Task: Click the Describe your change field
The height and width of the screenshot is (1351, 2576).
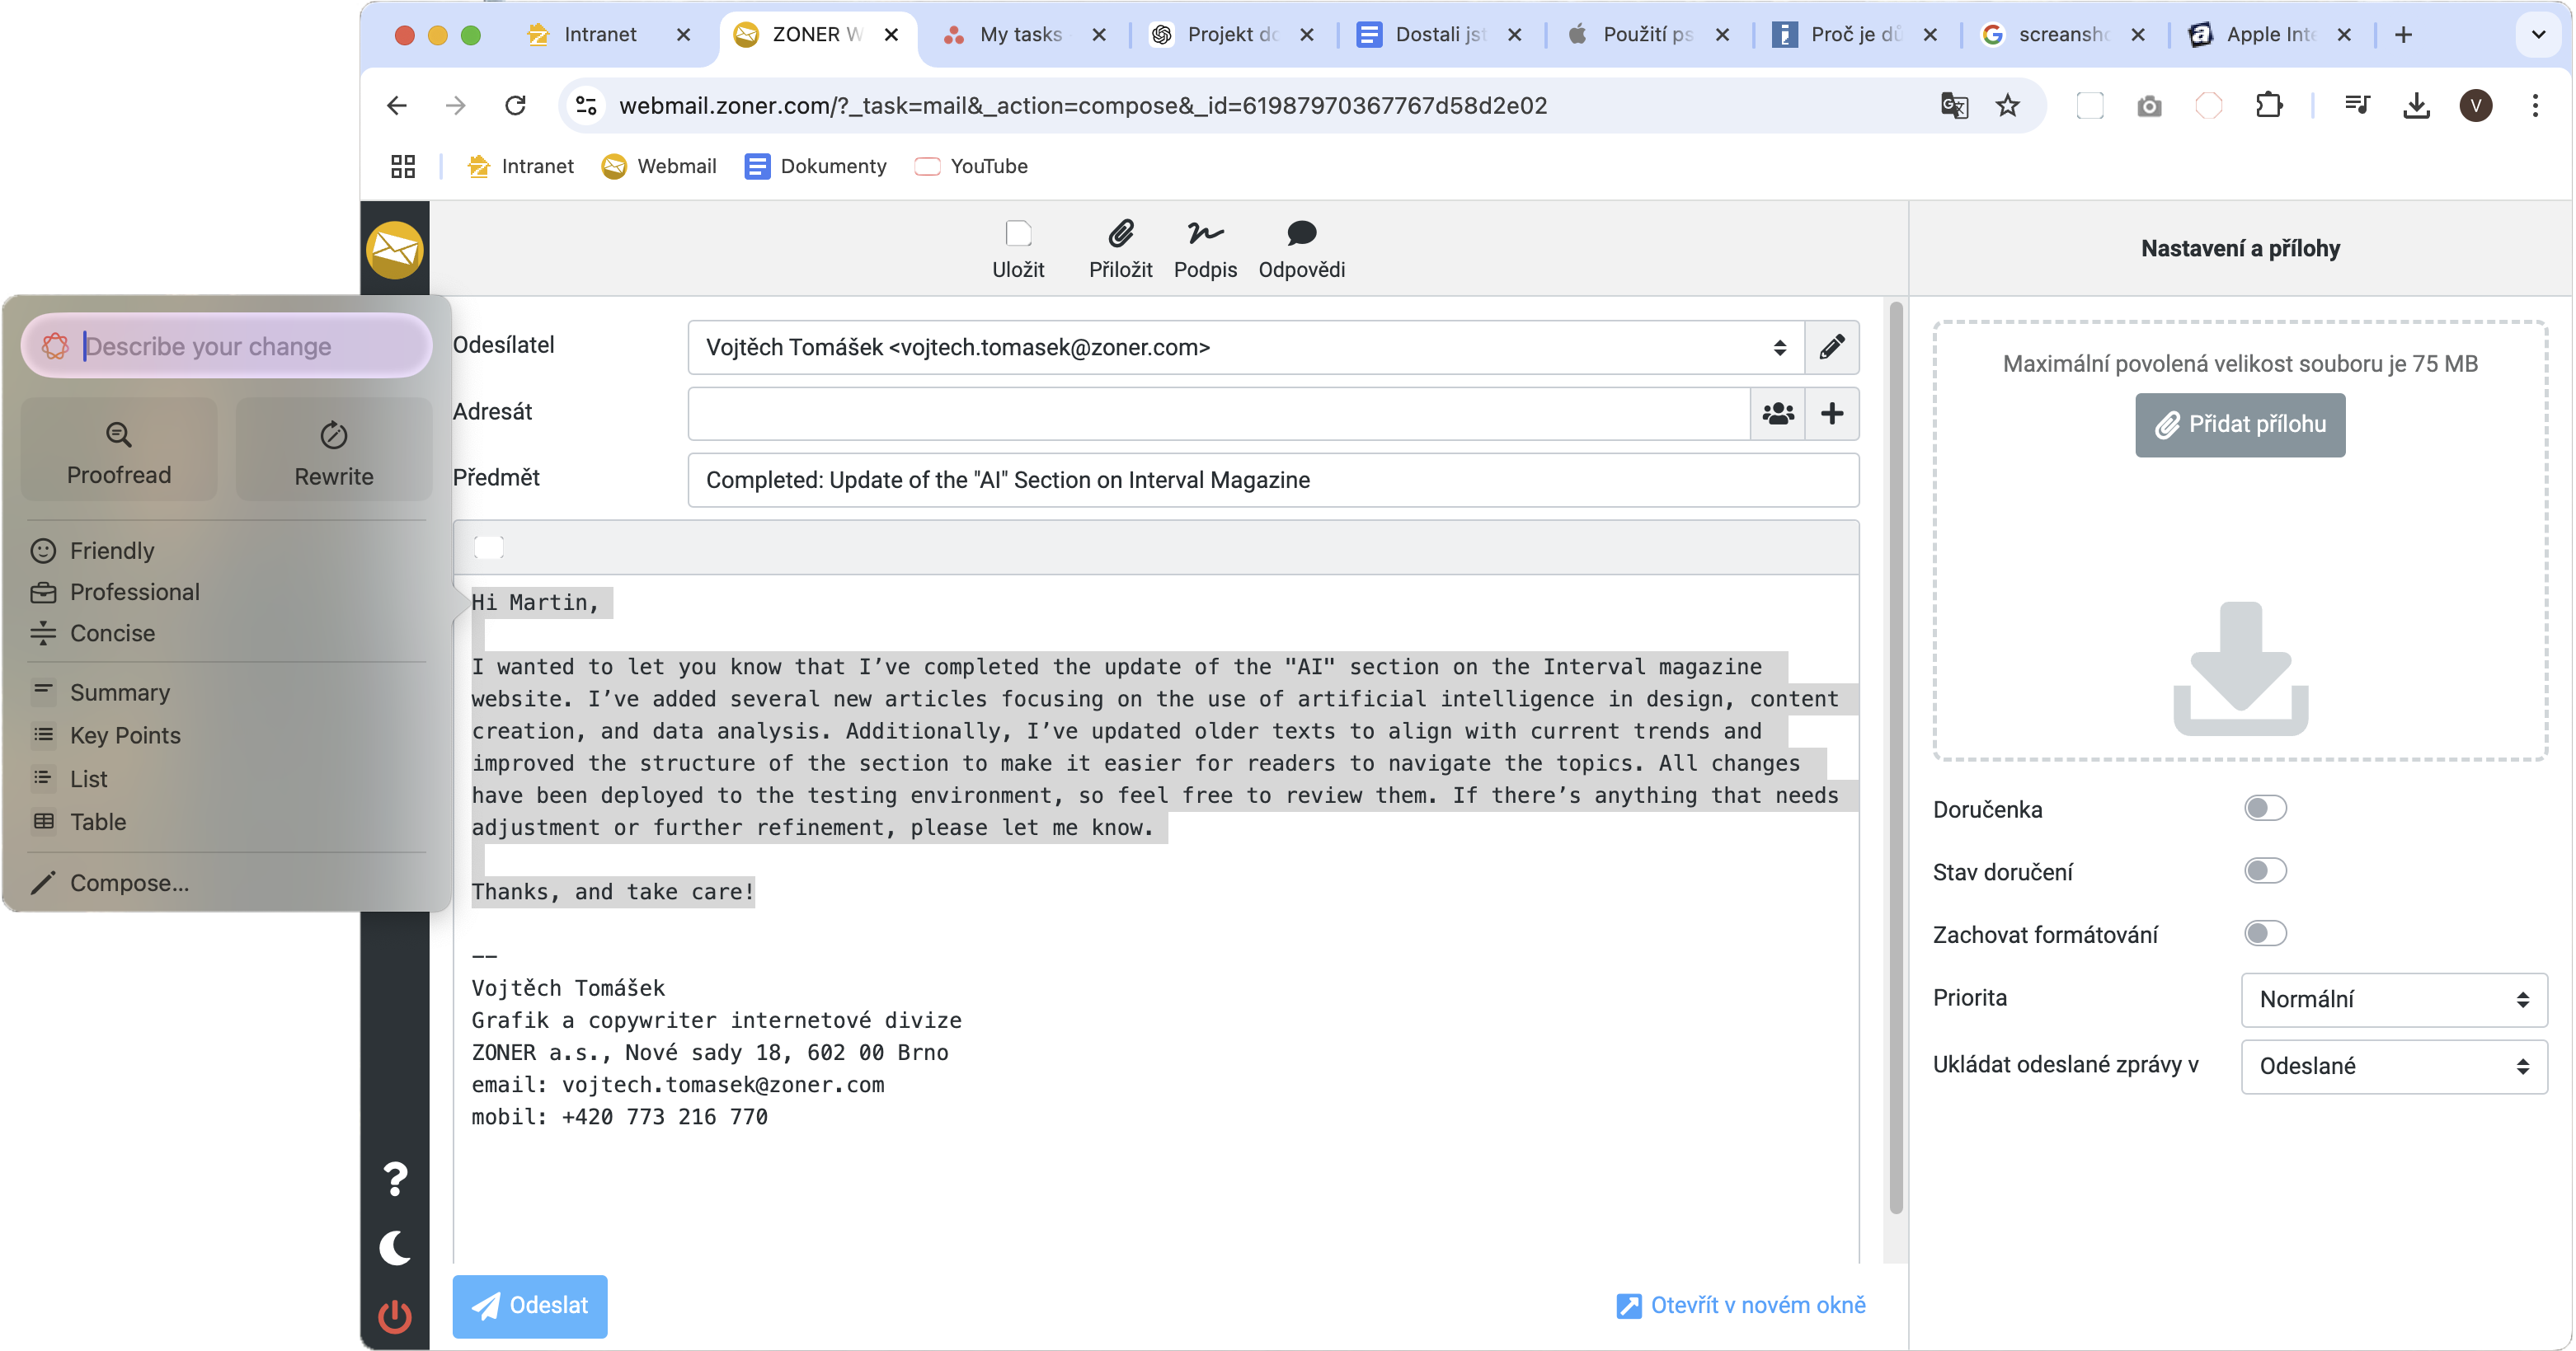Action: [x=227, y=346]
